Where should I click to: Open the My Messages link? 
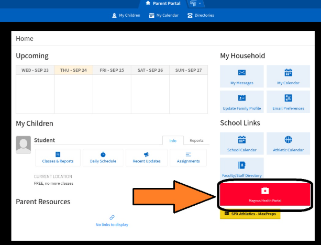(x=242, y=83)
